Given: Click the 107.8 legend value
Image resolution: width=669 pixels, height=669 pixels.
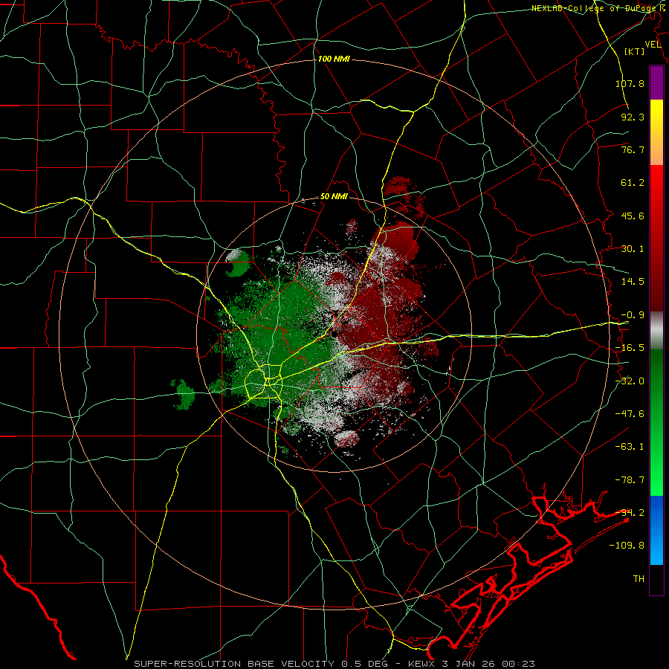Looking at the screenshot, I should click(630, 83).
